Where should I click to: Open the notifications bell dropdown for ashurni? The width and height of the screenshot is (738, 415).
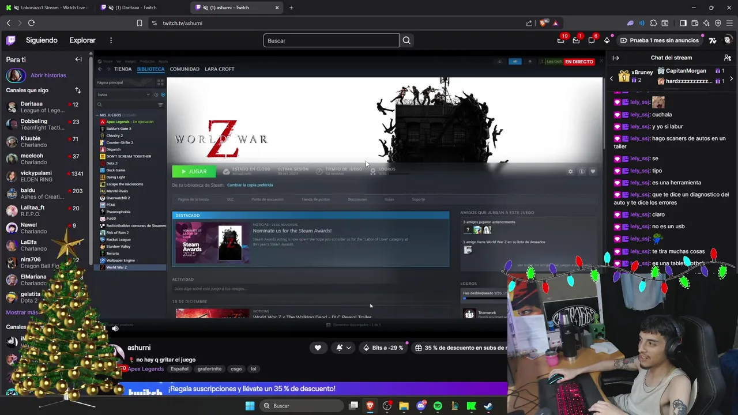tap(343, 348)
